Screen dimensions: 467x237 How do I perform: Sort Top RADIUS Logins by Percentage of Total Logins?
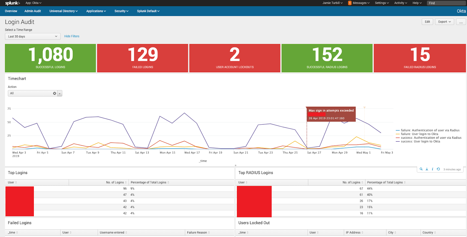(x=416, y=182)
